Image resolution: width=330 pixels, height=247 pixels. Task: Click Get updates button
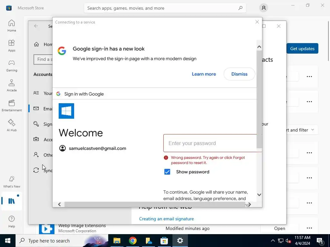point(302,49)
